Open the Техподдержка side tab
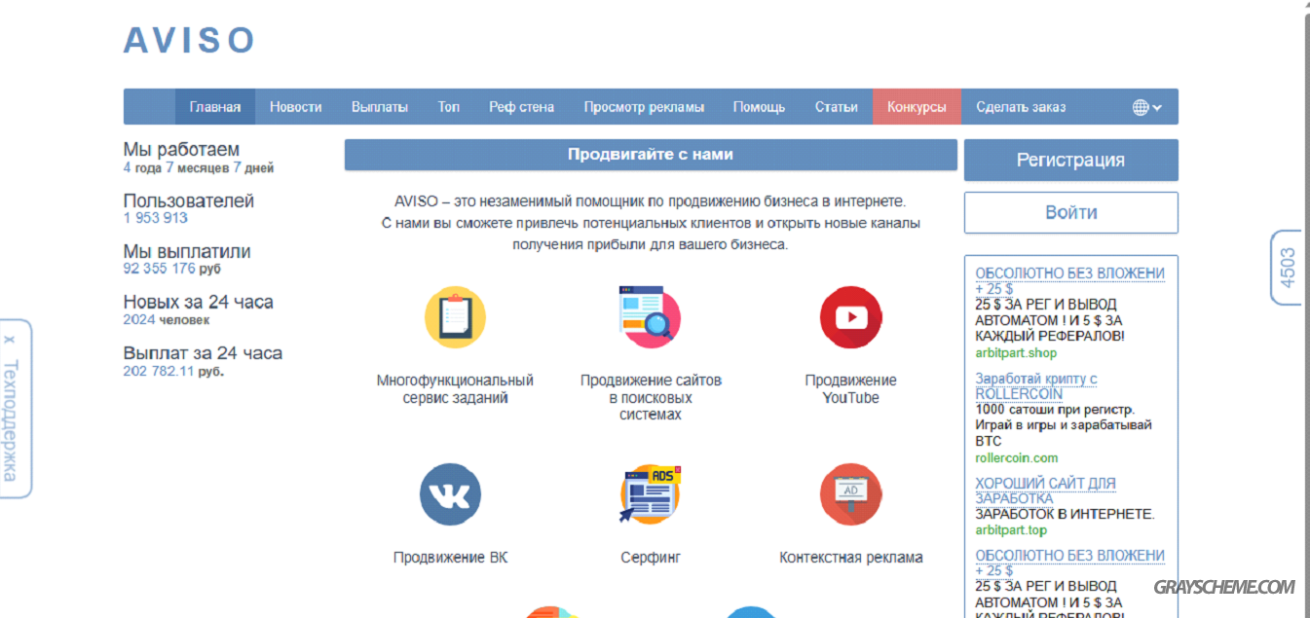The image size is (1310, 618). click(11, 420)
